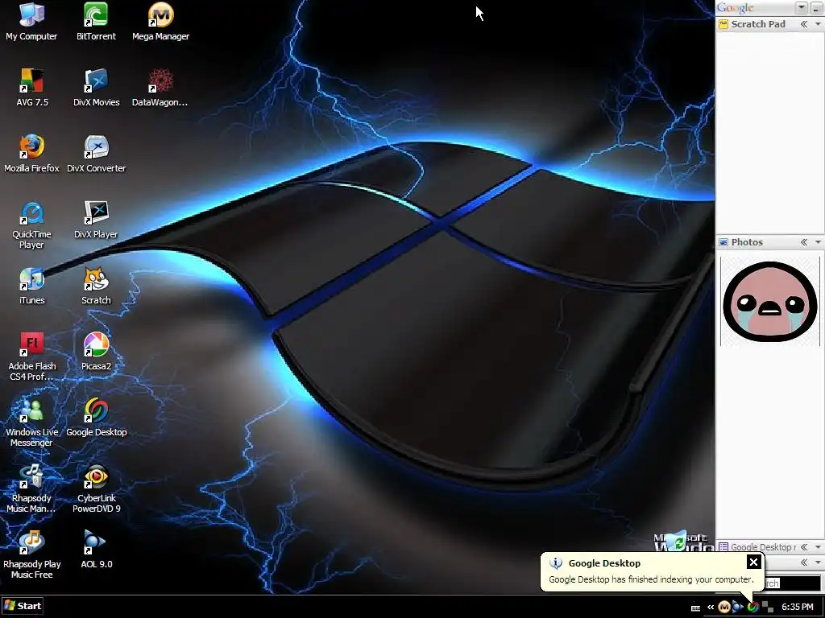The image size is (825, 618).
Task: Click the Mega Manager tray icon
Action: 724,607
